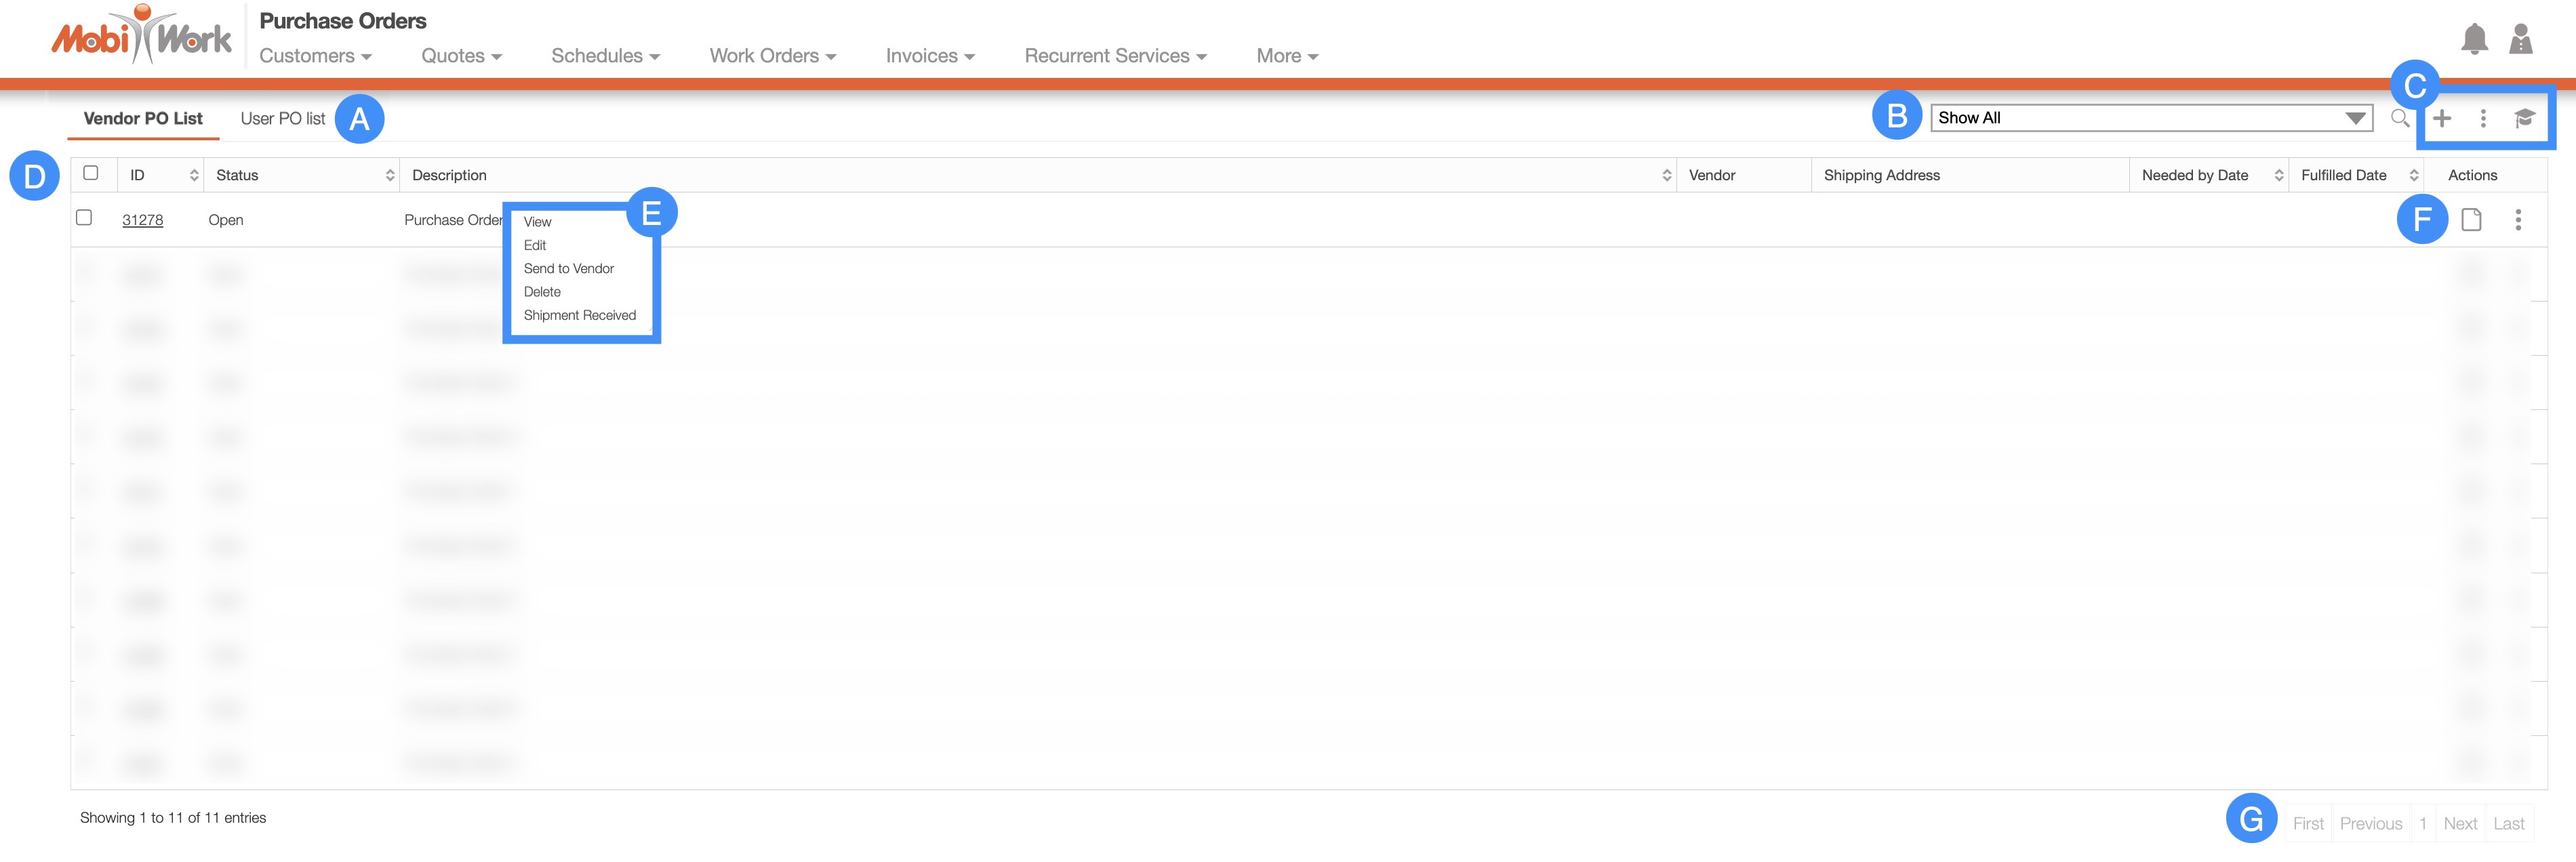Select Shipment Received from the menu
The width and height of the screenshot is (2576, 862).
pyautogui.click(x=579, y=315)
